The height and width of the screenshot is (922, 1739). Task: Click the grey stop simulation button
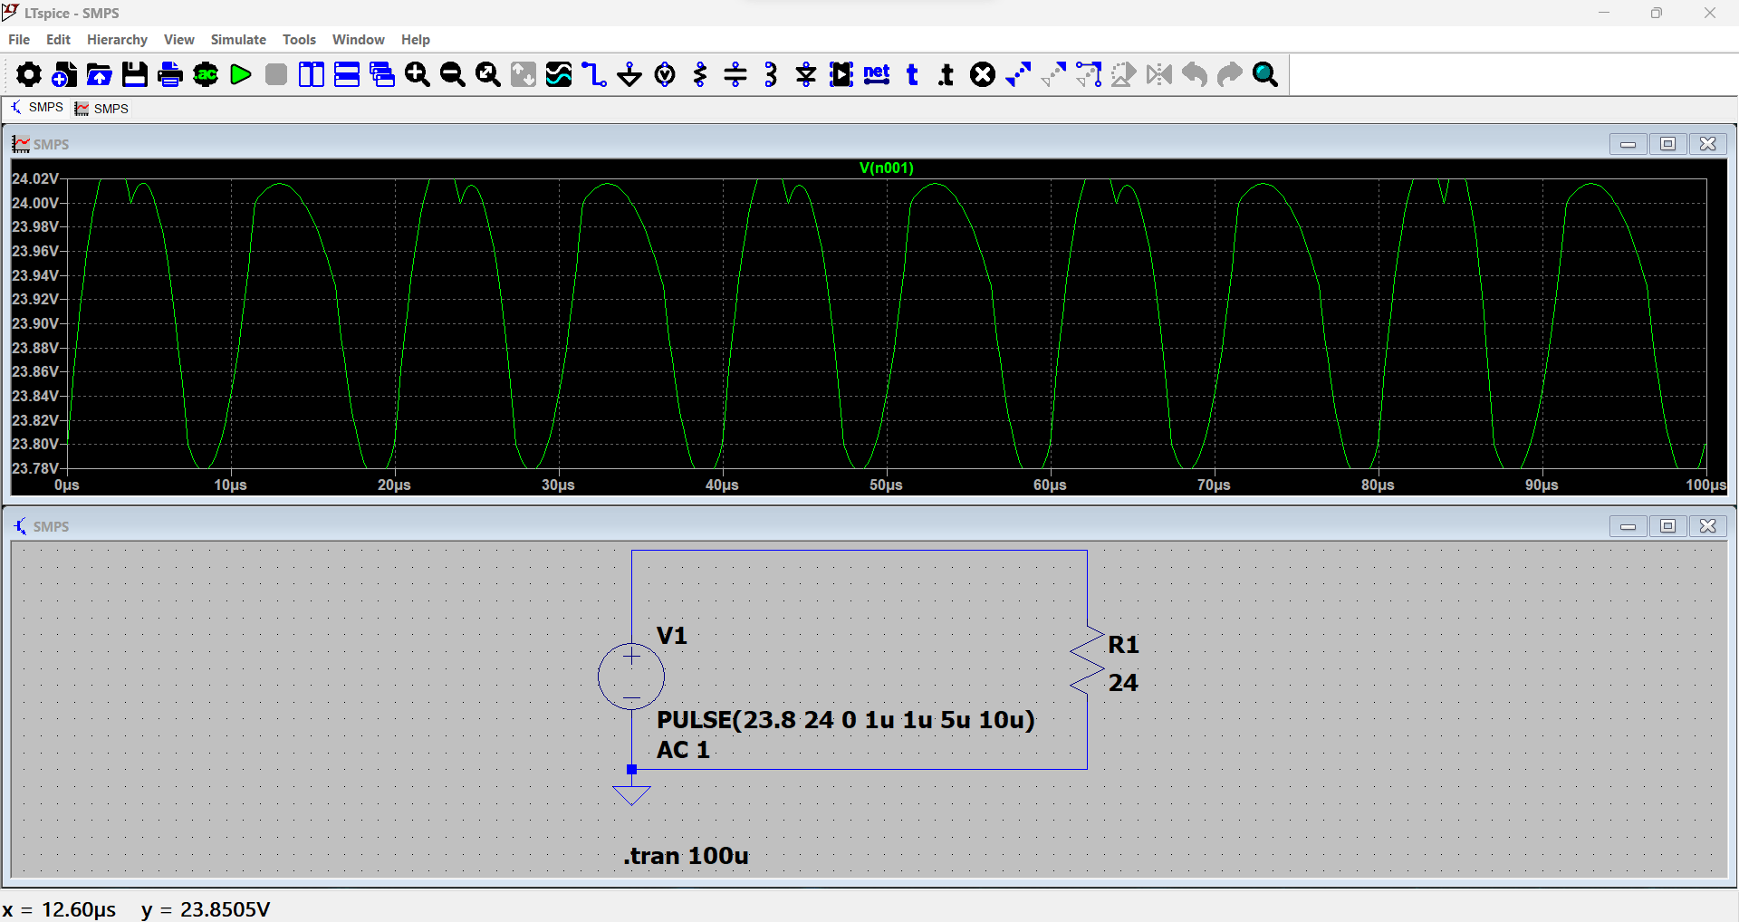276,74
